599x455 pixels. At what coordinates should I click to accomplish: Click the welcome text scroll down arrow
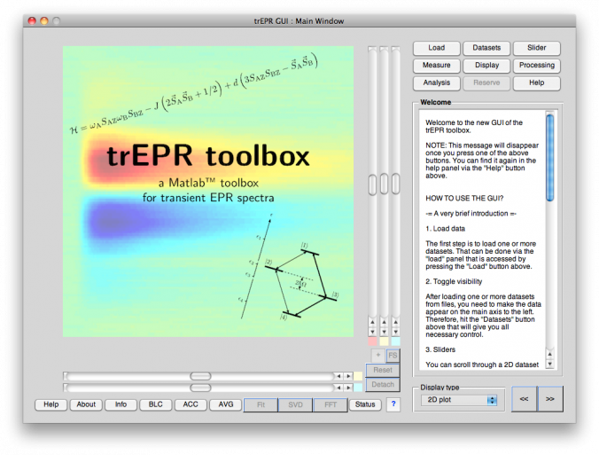pos(549,364)
